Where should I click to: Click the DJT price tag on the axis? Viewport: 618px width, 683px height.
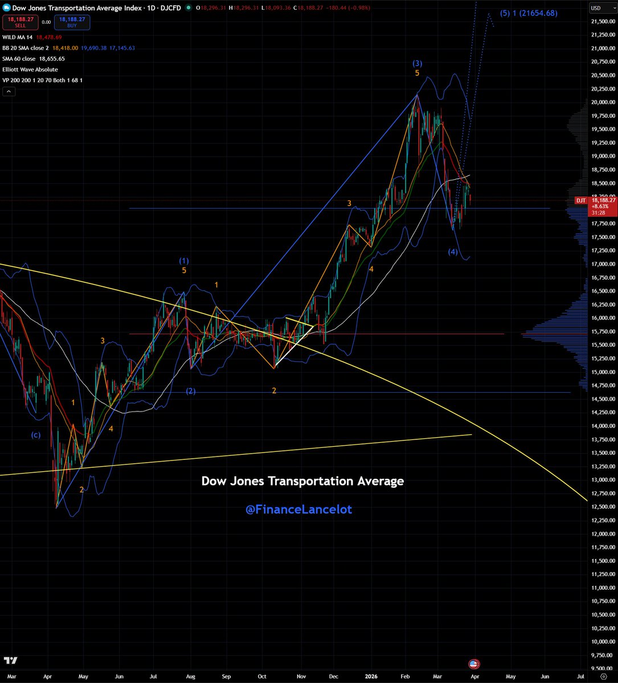point(582,200)
